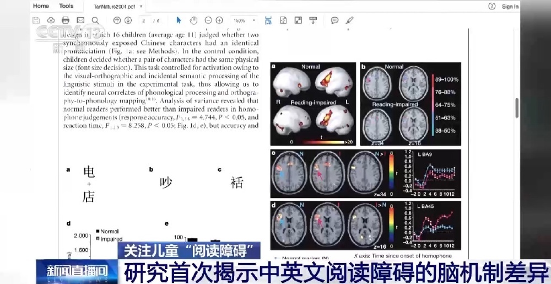Toggle the Hand pan tool

click(x=193, y=21)
